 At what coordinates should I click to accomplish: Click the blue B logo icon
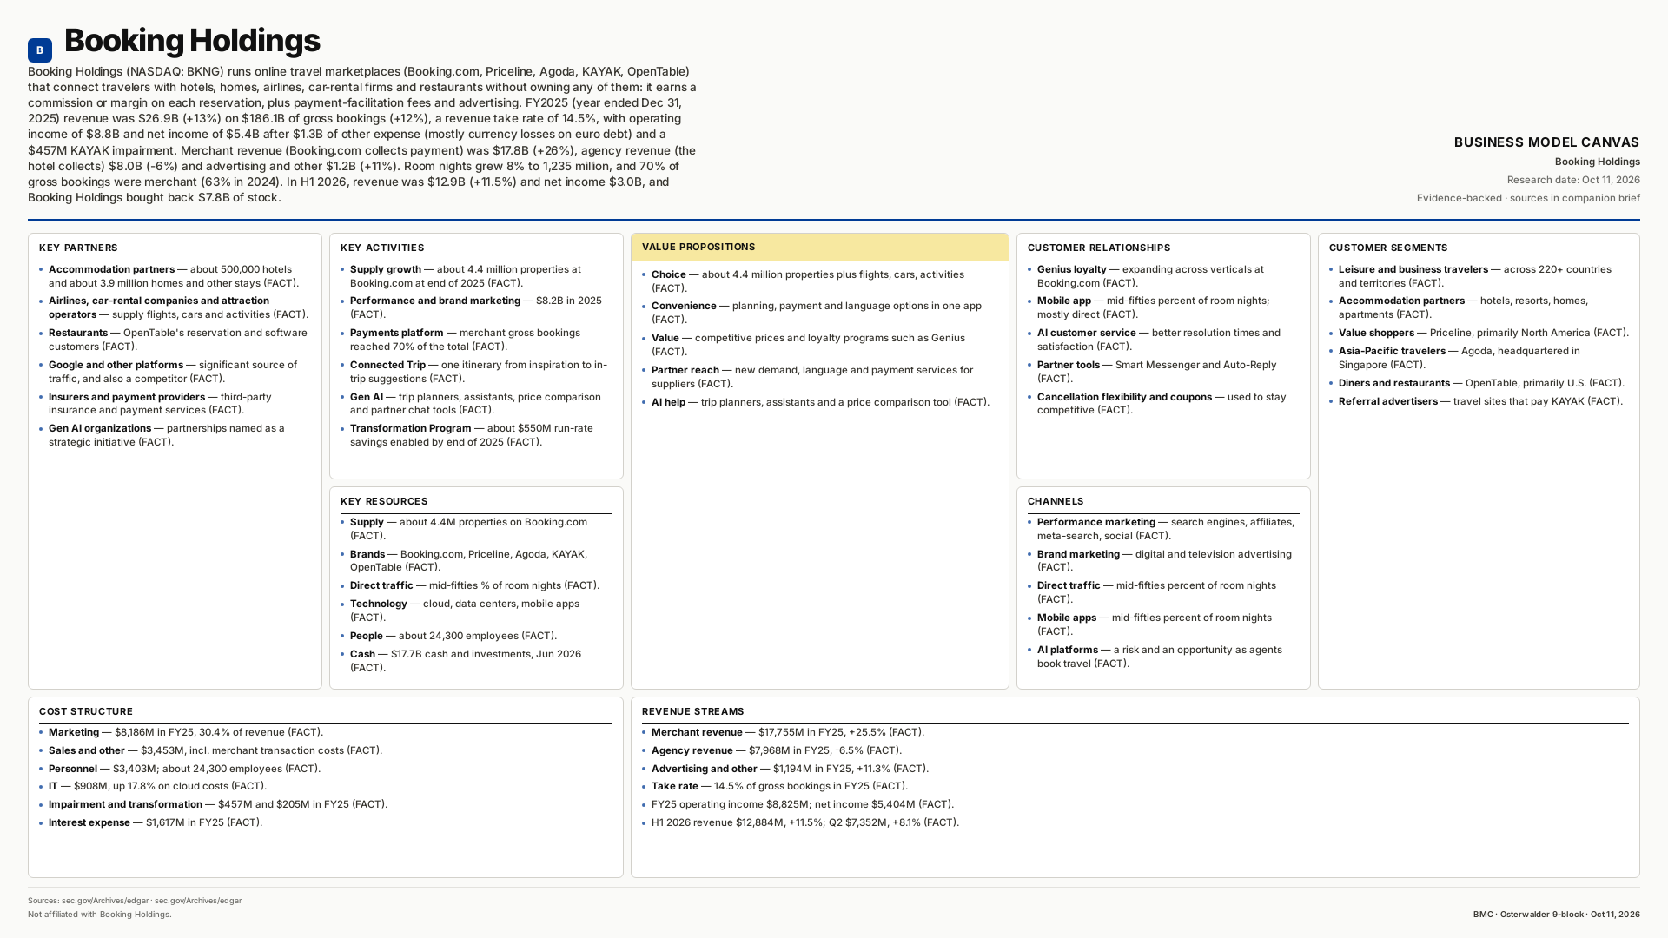[40, 50]
